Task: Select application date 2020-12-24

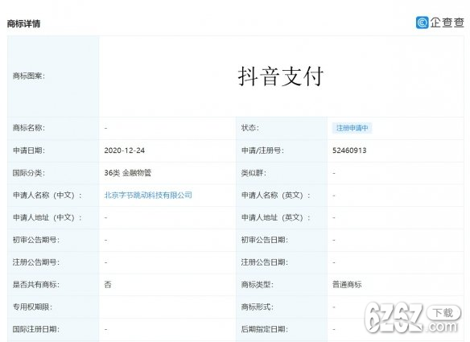Action: (x=125, y=150)
